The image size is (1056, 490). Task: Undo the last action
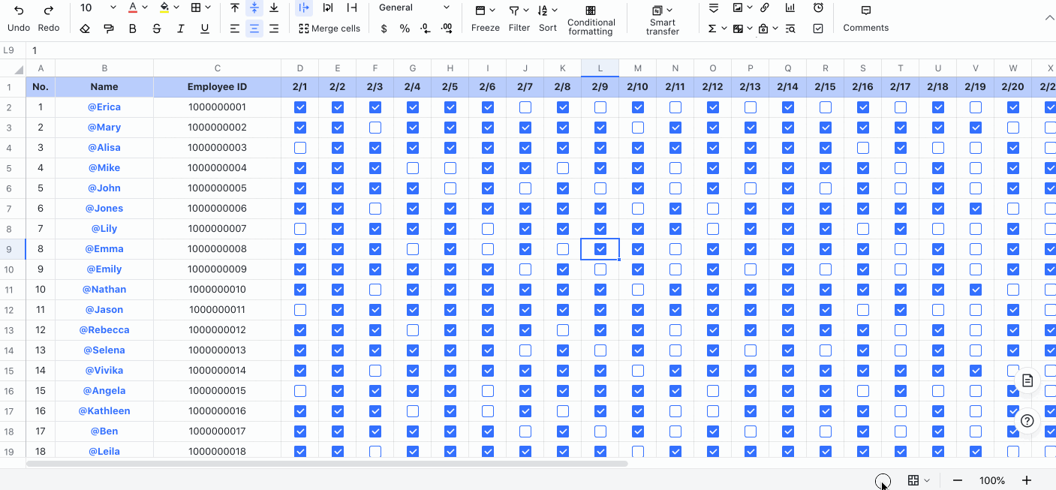click(x=19, y=15)
